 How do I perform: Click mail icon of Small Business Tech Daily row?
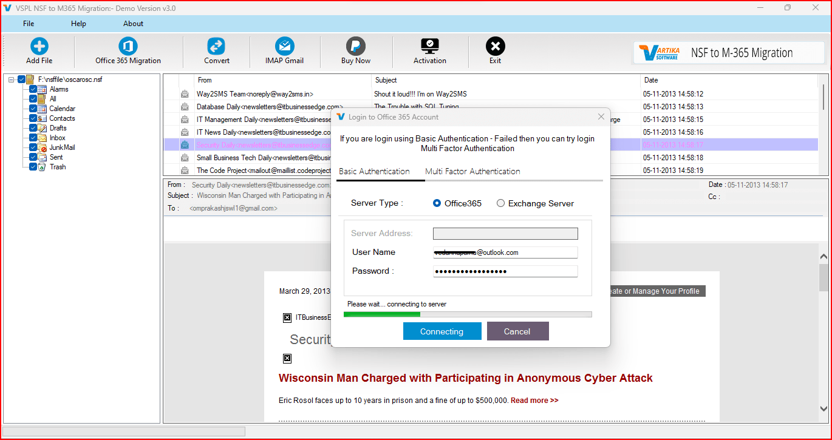coord(185,158)
